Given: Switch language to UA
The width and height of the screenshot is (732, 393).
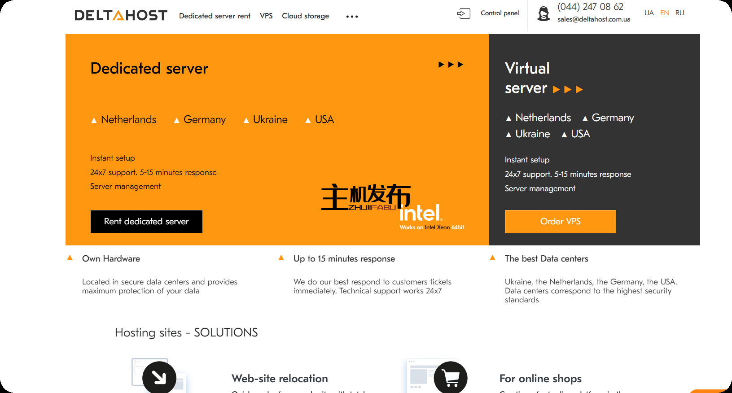Looking at the screenshot, I should (x=649, y=13).
